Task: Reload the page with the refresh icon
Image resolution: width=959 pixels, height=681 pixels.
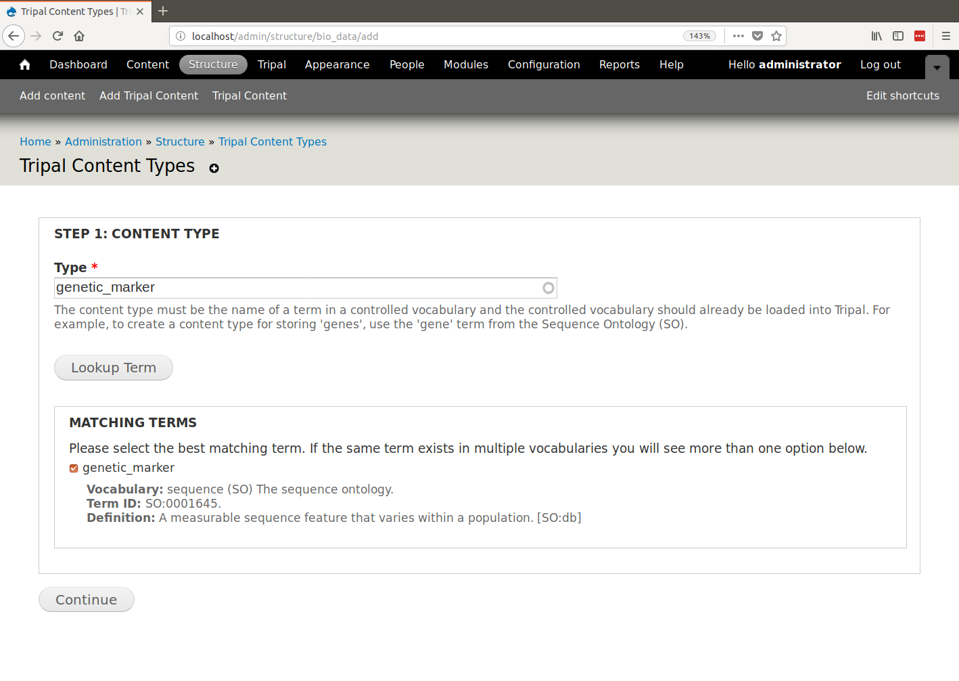Action: (x=57, y=36)
